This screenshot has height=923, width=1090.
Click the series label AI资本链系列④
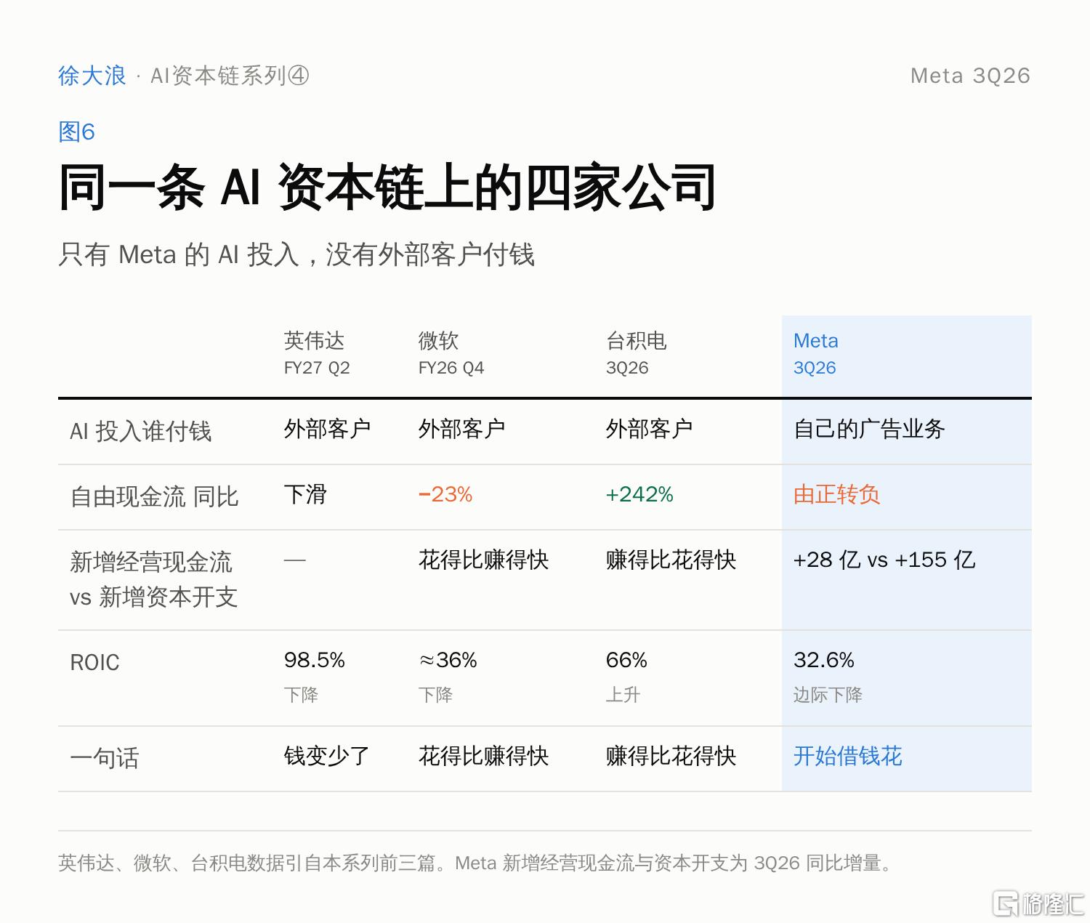click(x=230, y=76)
